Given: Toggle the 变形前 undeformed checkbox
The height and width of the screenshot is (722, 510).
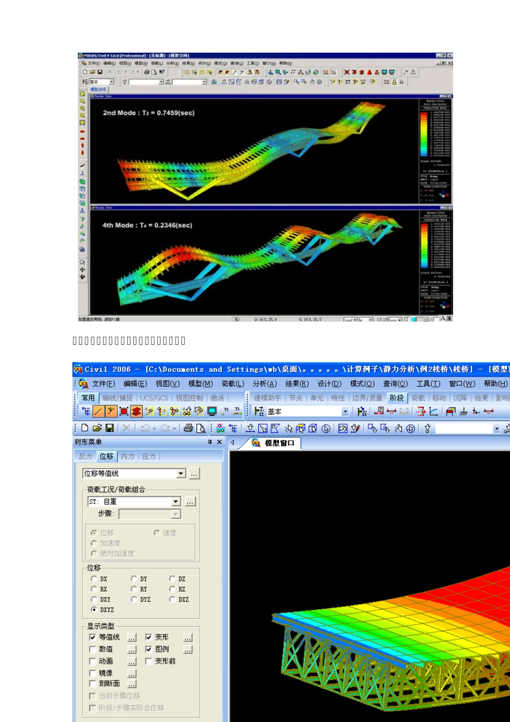Looking at the screenshot, I should [149, 661].
